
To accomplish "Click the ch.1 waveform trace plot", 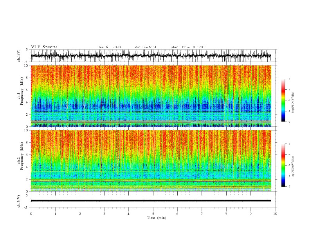I will pos(151,56).
